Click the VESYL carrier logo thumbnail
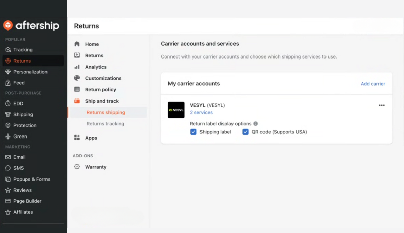This screenshot has width=404, height=233. pos(176,110)
